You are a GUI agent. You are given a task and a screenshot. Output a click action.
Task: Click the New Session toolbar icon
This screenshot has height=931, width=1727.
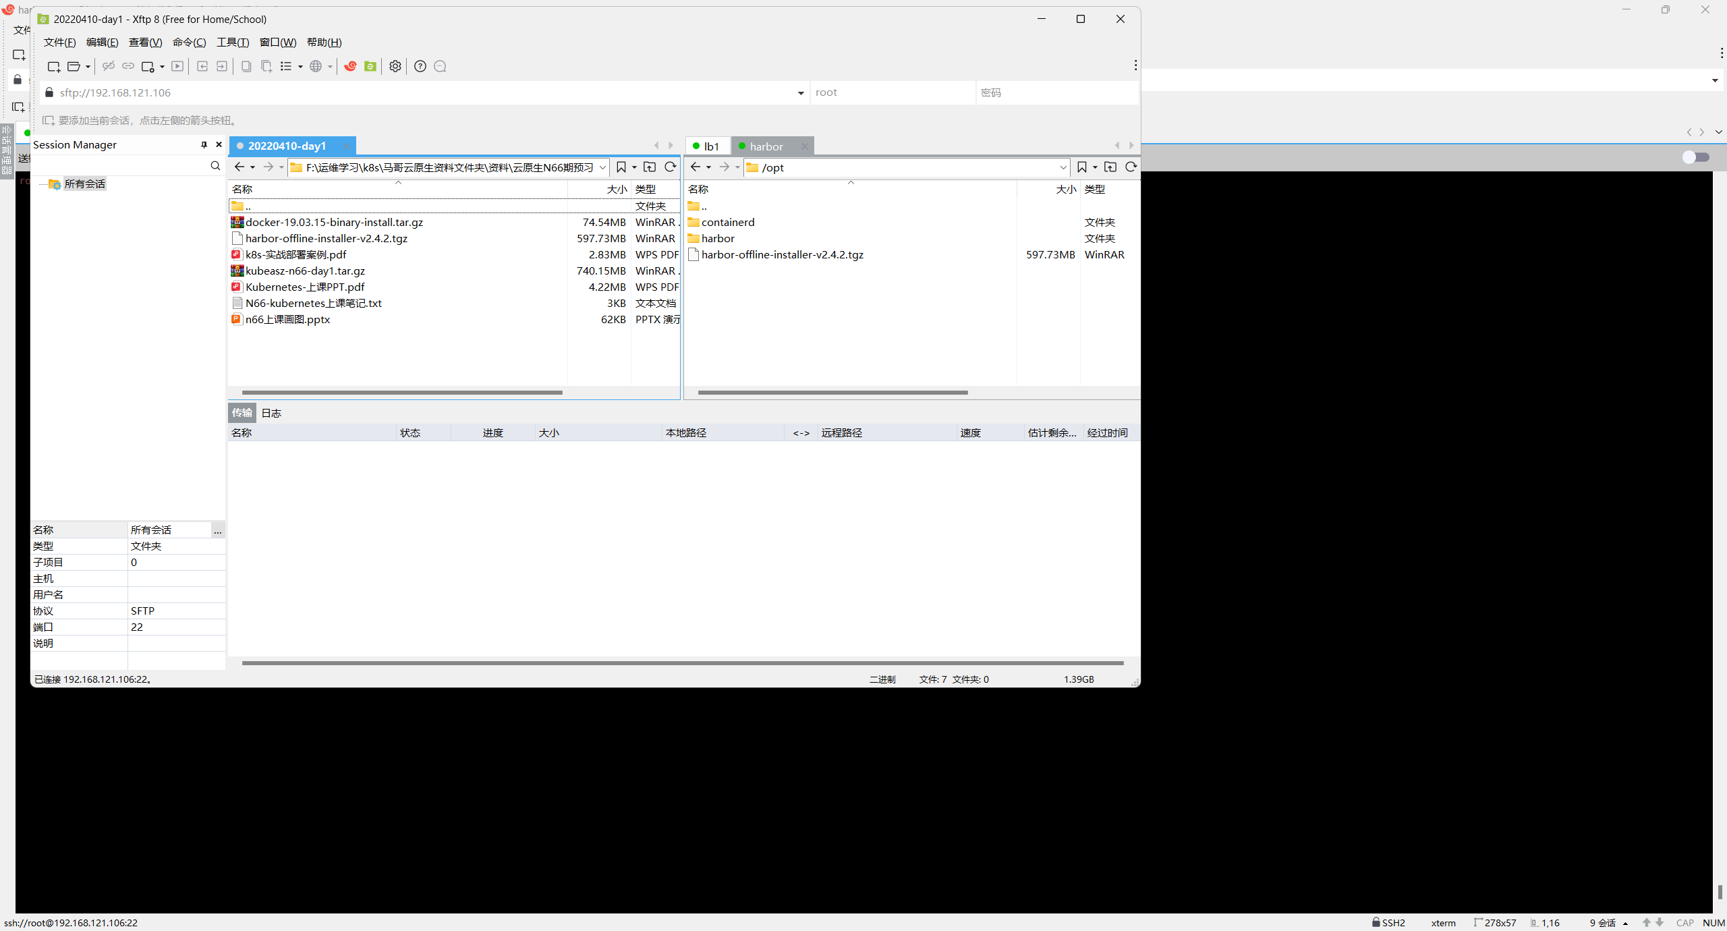[53, 66]
